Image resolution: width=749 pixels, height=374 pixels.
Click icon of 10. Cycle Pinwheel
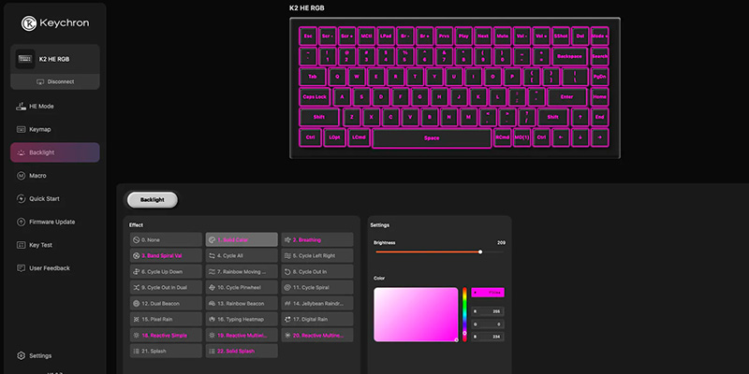212,288
